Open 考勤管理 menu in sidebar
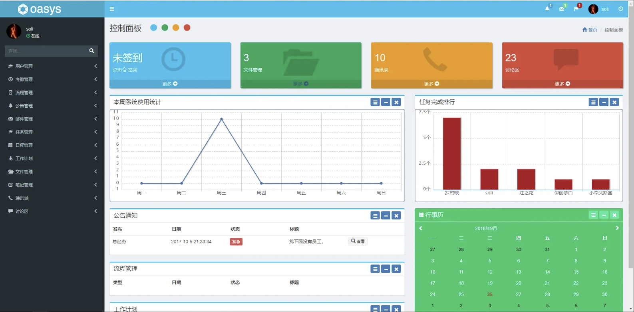The width and height of the screenshot is (634, 312). (52, 79)
